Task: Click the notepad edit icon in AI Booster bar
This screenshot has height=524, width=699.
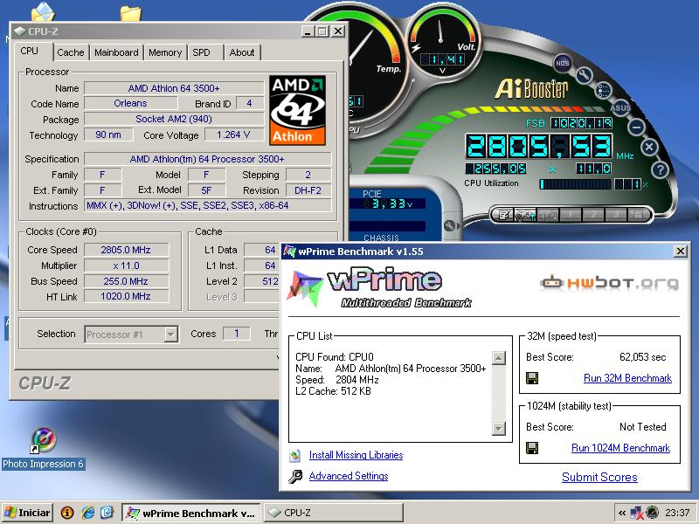Action: (x=504, y=215)
